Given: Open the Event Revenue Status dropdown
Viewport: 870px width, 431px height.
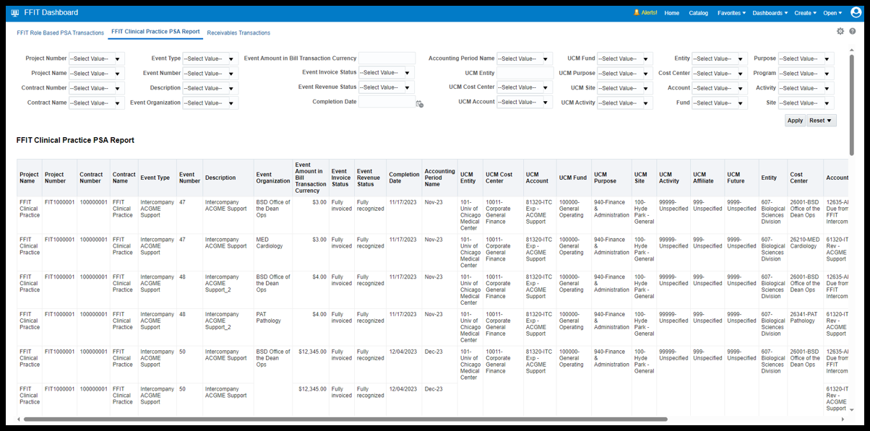Looking at the screenshot, I should pos(387,87).
